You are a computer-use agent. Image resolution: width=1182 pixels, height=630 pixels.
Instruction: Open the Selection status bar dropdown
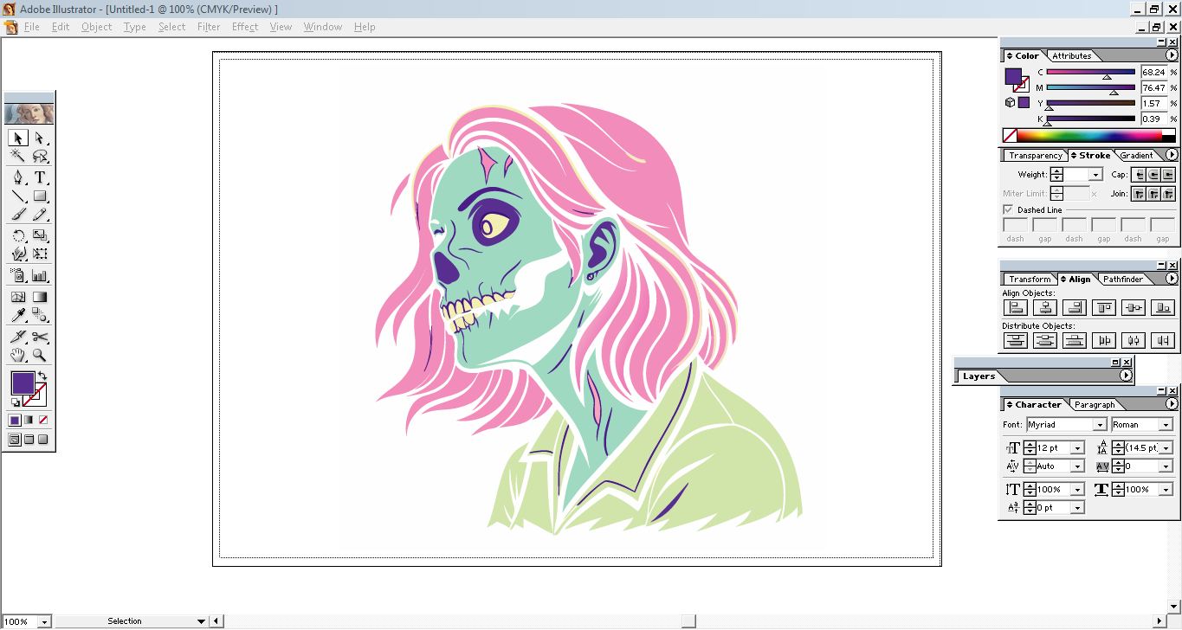[x=201, y=621]
